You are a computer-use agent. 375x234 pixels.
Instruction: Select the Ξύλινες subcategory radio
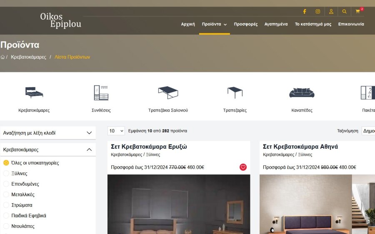[x=6, y=174]
